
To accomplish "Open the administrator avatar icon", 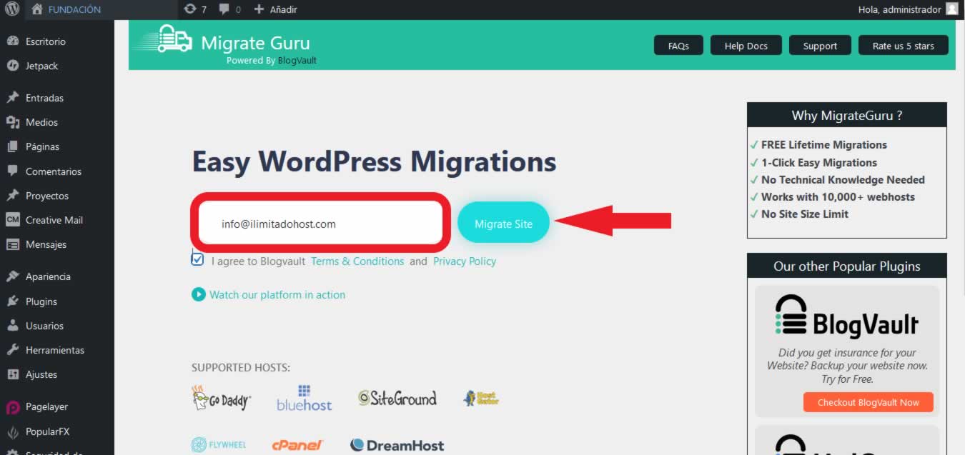I will click(951, 9).
